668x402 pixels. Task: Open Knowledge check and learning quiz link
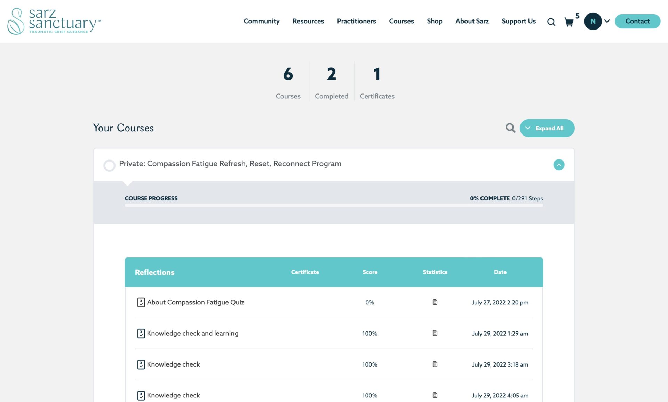point(192,333)
